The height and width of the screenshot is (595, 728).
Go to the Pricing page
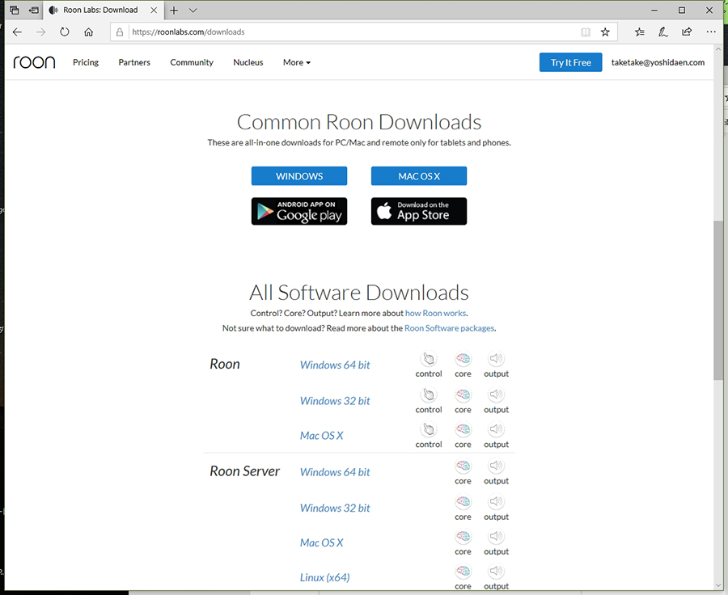click(x=86, y=62)
